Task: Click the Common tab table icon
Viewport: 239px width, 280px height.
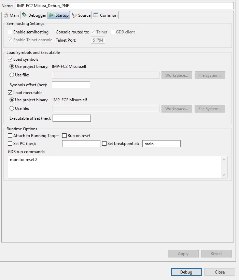Action: tap(96, 15)
